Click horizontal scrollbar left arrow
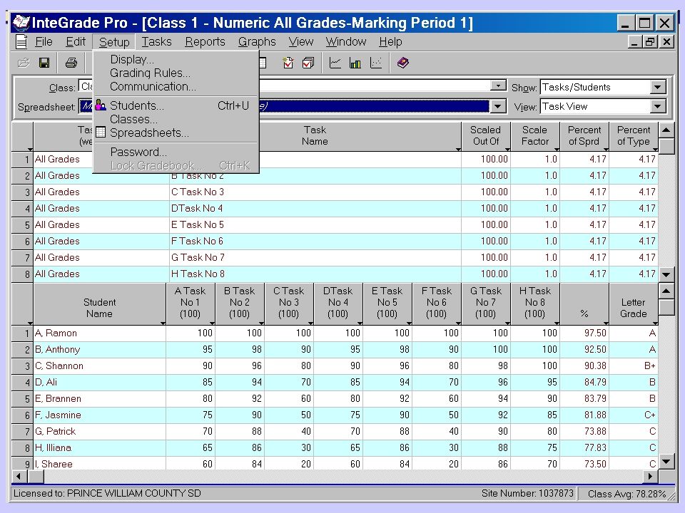This screenshot has height=513, width=685. [19, 477]
